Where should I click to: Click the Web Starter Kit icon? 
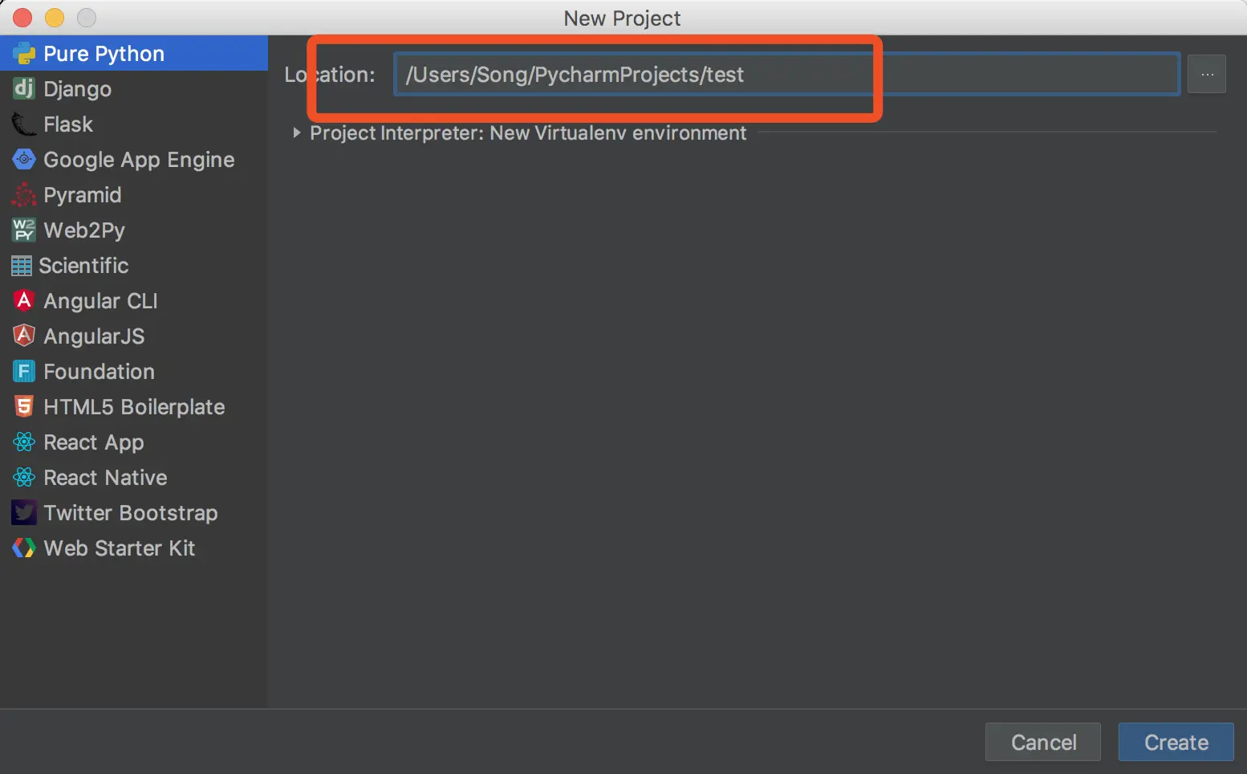pyautogui.click(x=24, y=548)
